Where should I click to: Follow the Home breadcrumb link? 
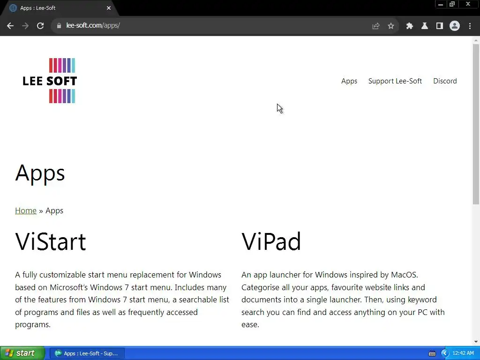point(26,210)
